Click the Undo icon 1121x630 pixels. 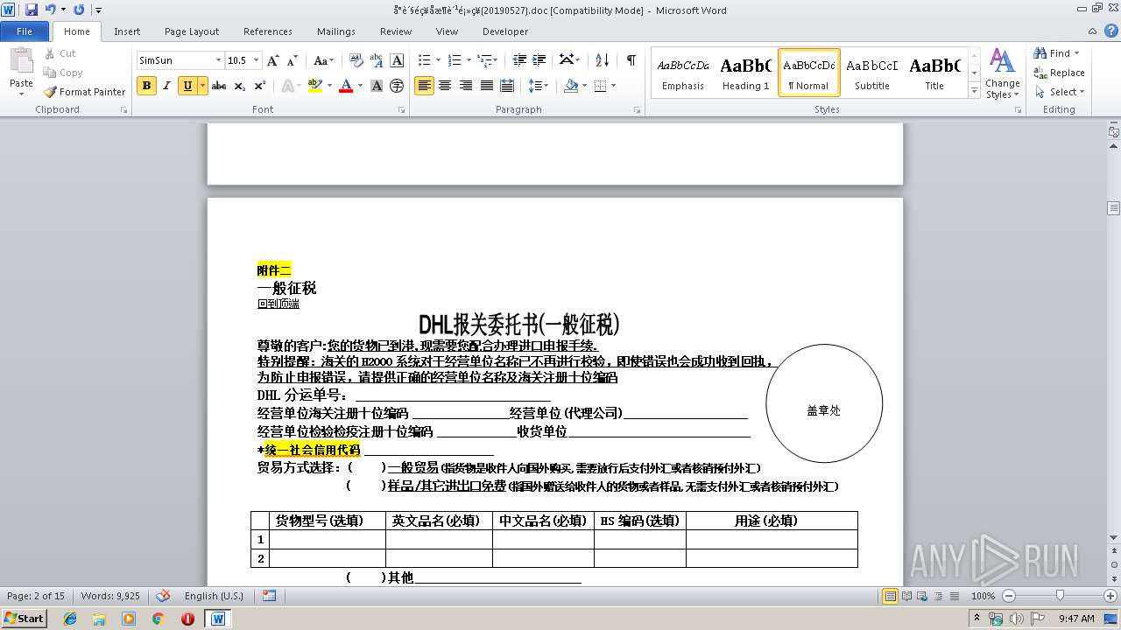[50, 10]
